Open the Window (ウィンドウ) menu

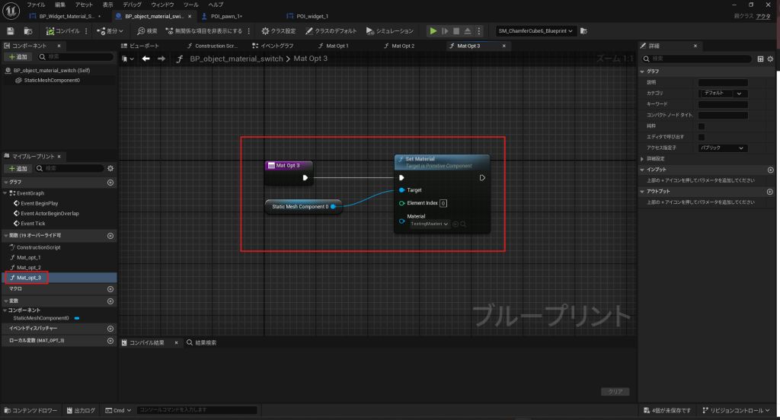(x=162, y=5)
